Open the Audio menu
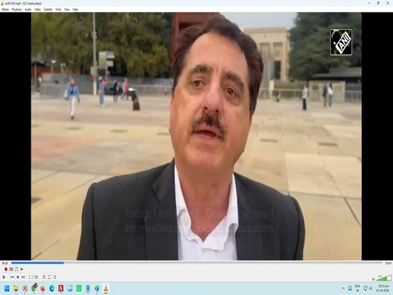393x295 pixels. pos(28,9)
